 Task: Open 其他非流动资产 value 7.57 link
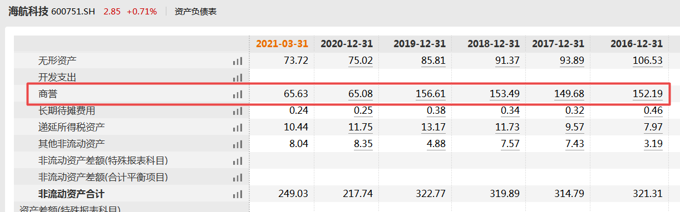coord(510,144)
